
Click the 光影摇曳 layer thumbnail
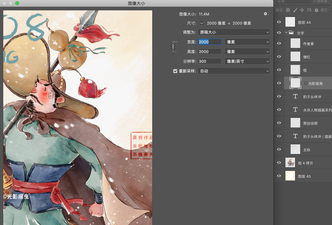(295, 83)
